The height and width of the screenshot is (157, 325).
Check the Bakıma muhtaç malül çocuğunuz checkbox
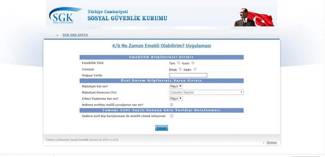pyautogui.click(x=171, y=105)
